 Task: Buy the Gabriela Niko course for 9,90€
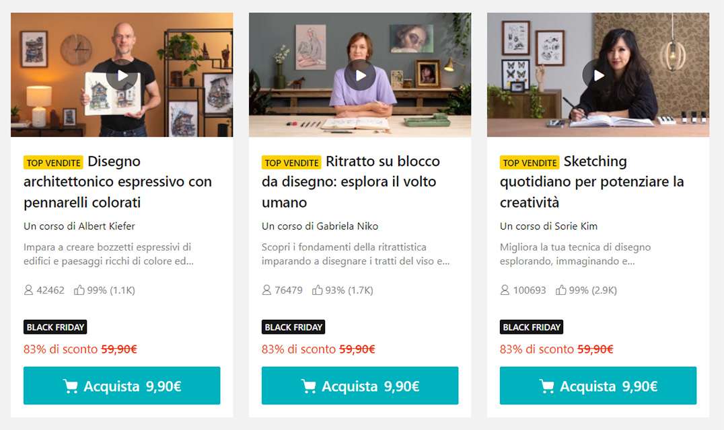pos(360,386)
